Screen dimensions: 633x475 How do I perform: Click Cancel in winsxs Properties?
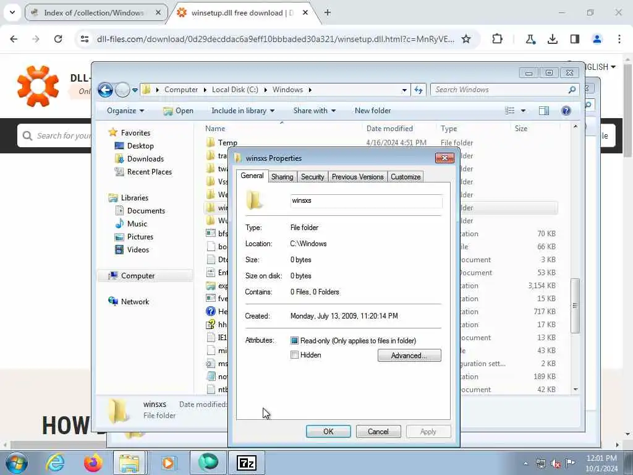tap(378, 431)
